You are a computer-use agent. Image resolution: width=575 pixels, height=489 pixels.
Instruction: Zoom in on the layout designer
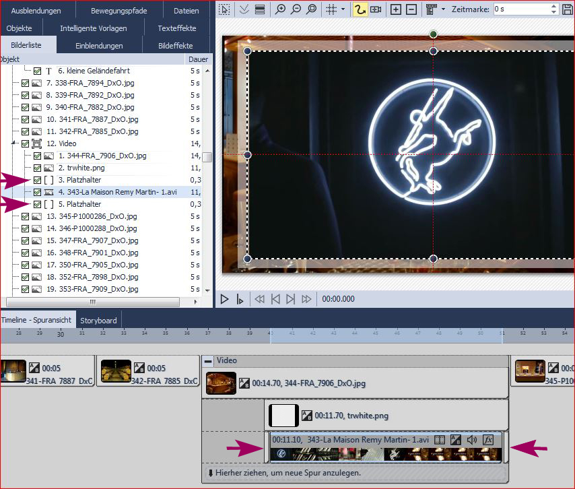[x=280, y=9]
